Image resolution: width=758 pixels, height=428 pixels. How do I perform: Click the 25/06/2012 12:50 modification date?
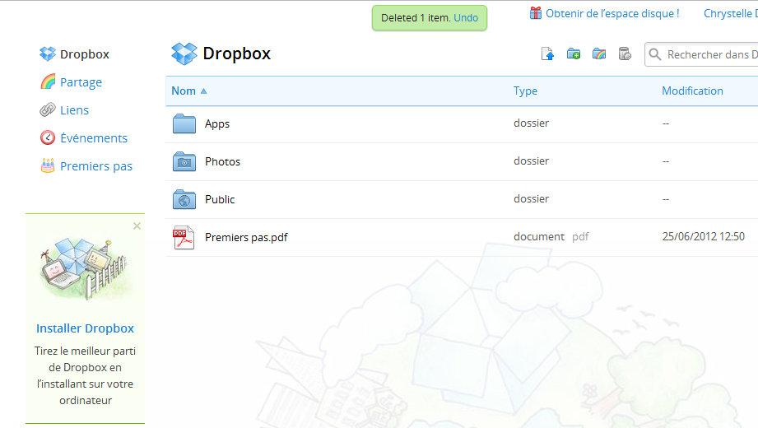point(704,236)
